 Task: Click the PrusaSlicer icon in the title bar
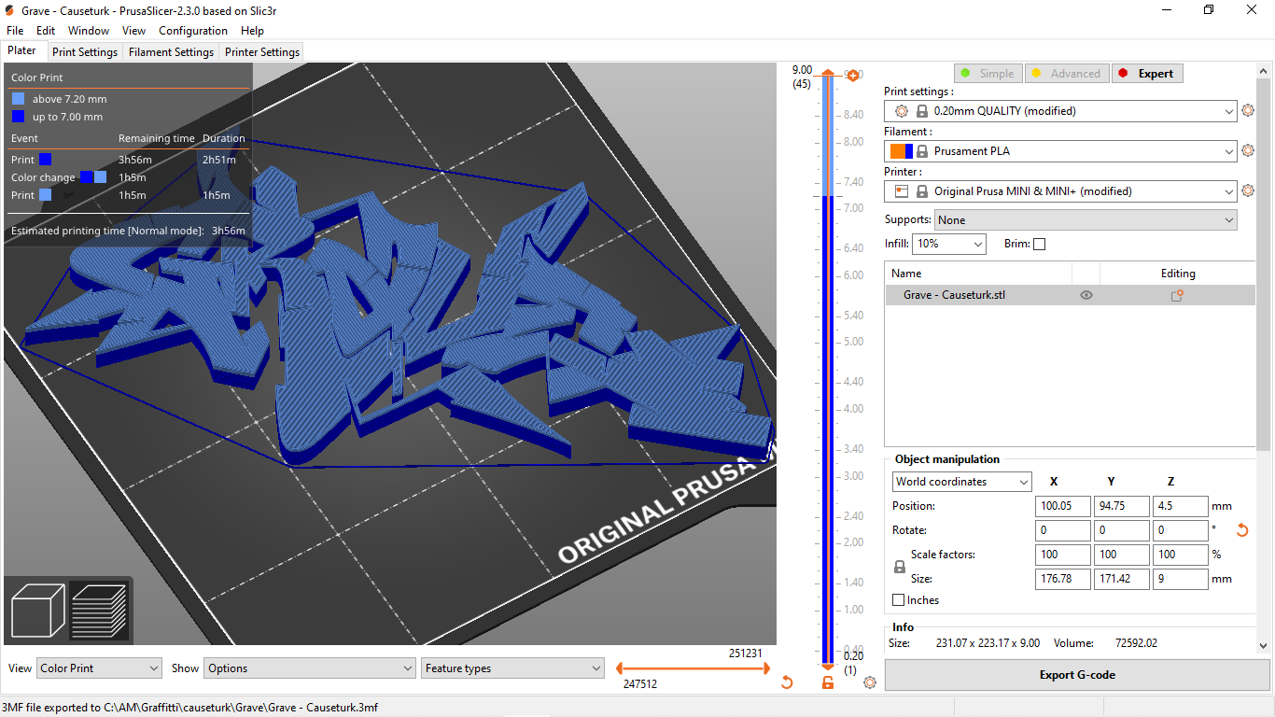tap(9, 9)
